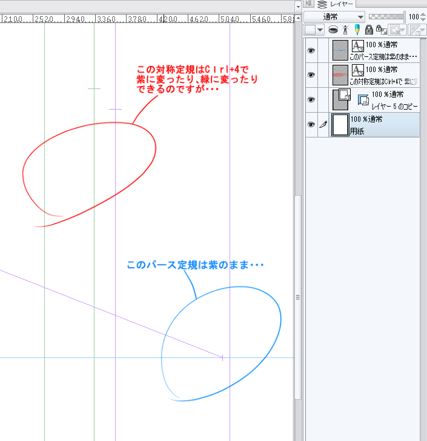Open the 通常 blending mode dropdown
427x441 pixels.
pyautogui.click(x=334, y=17)
